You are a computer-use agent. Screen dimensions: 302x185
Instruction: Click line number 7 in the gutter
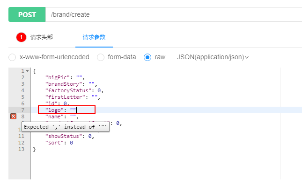click(x=23, y=110)
